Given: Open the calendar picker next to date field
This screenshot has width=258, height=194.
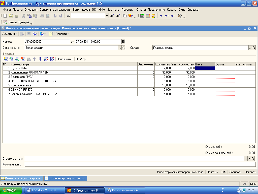Looking at the screenshot, I should pyautogui.click(x=123, y=42).
